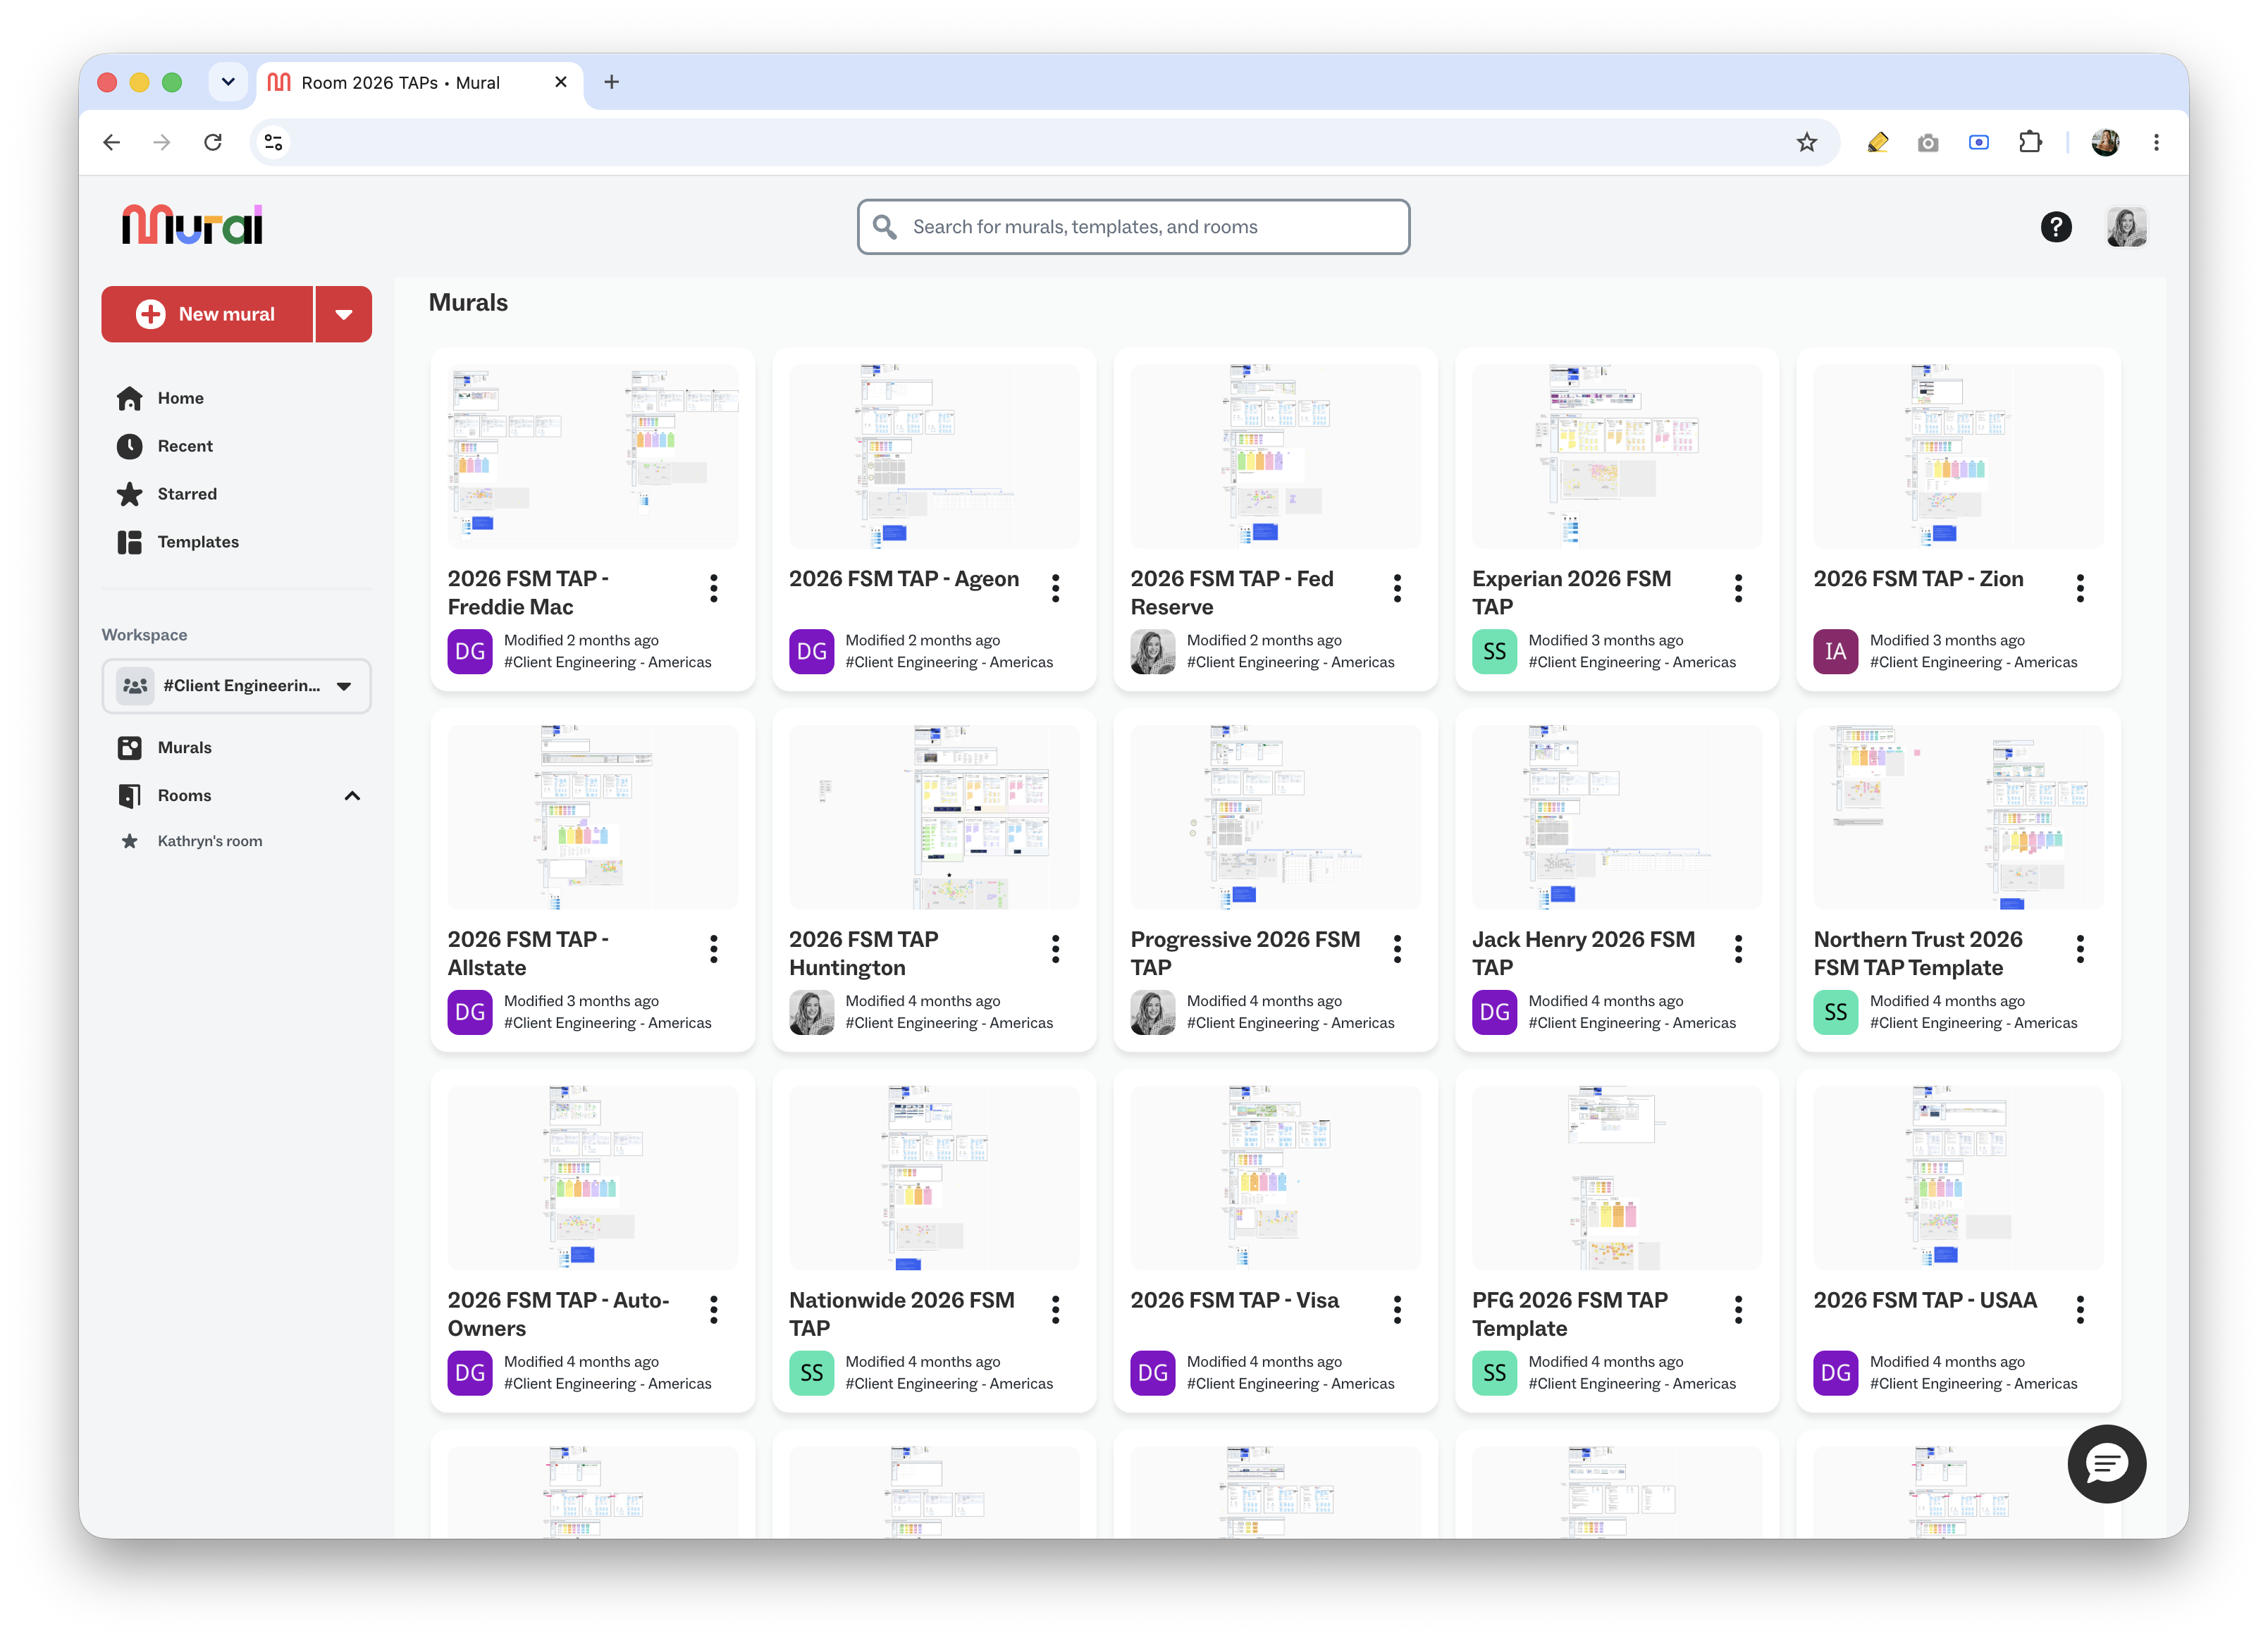The height and width of the screenshot is (1643, 2268).
Task: Bookmark this page with the star icon
Action: click(x=1806, y=143)
